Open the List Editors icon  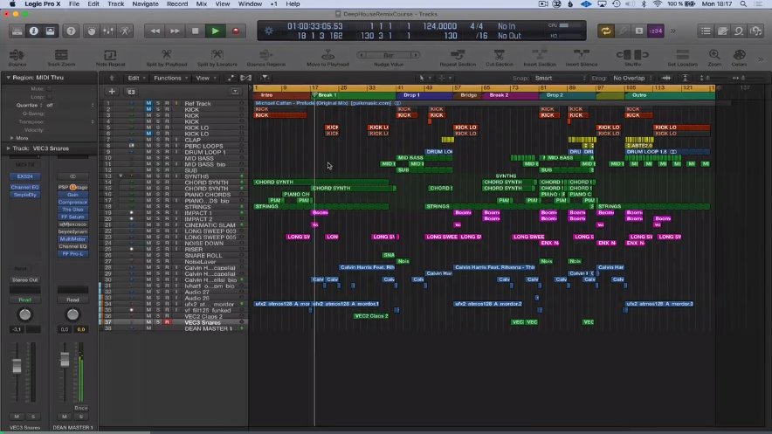pyautogui.click(x=706, y=31)
